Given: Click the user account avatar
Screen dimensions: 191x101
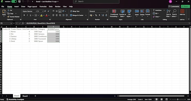Looking at the screenshot, I should coord(170,2).
